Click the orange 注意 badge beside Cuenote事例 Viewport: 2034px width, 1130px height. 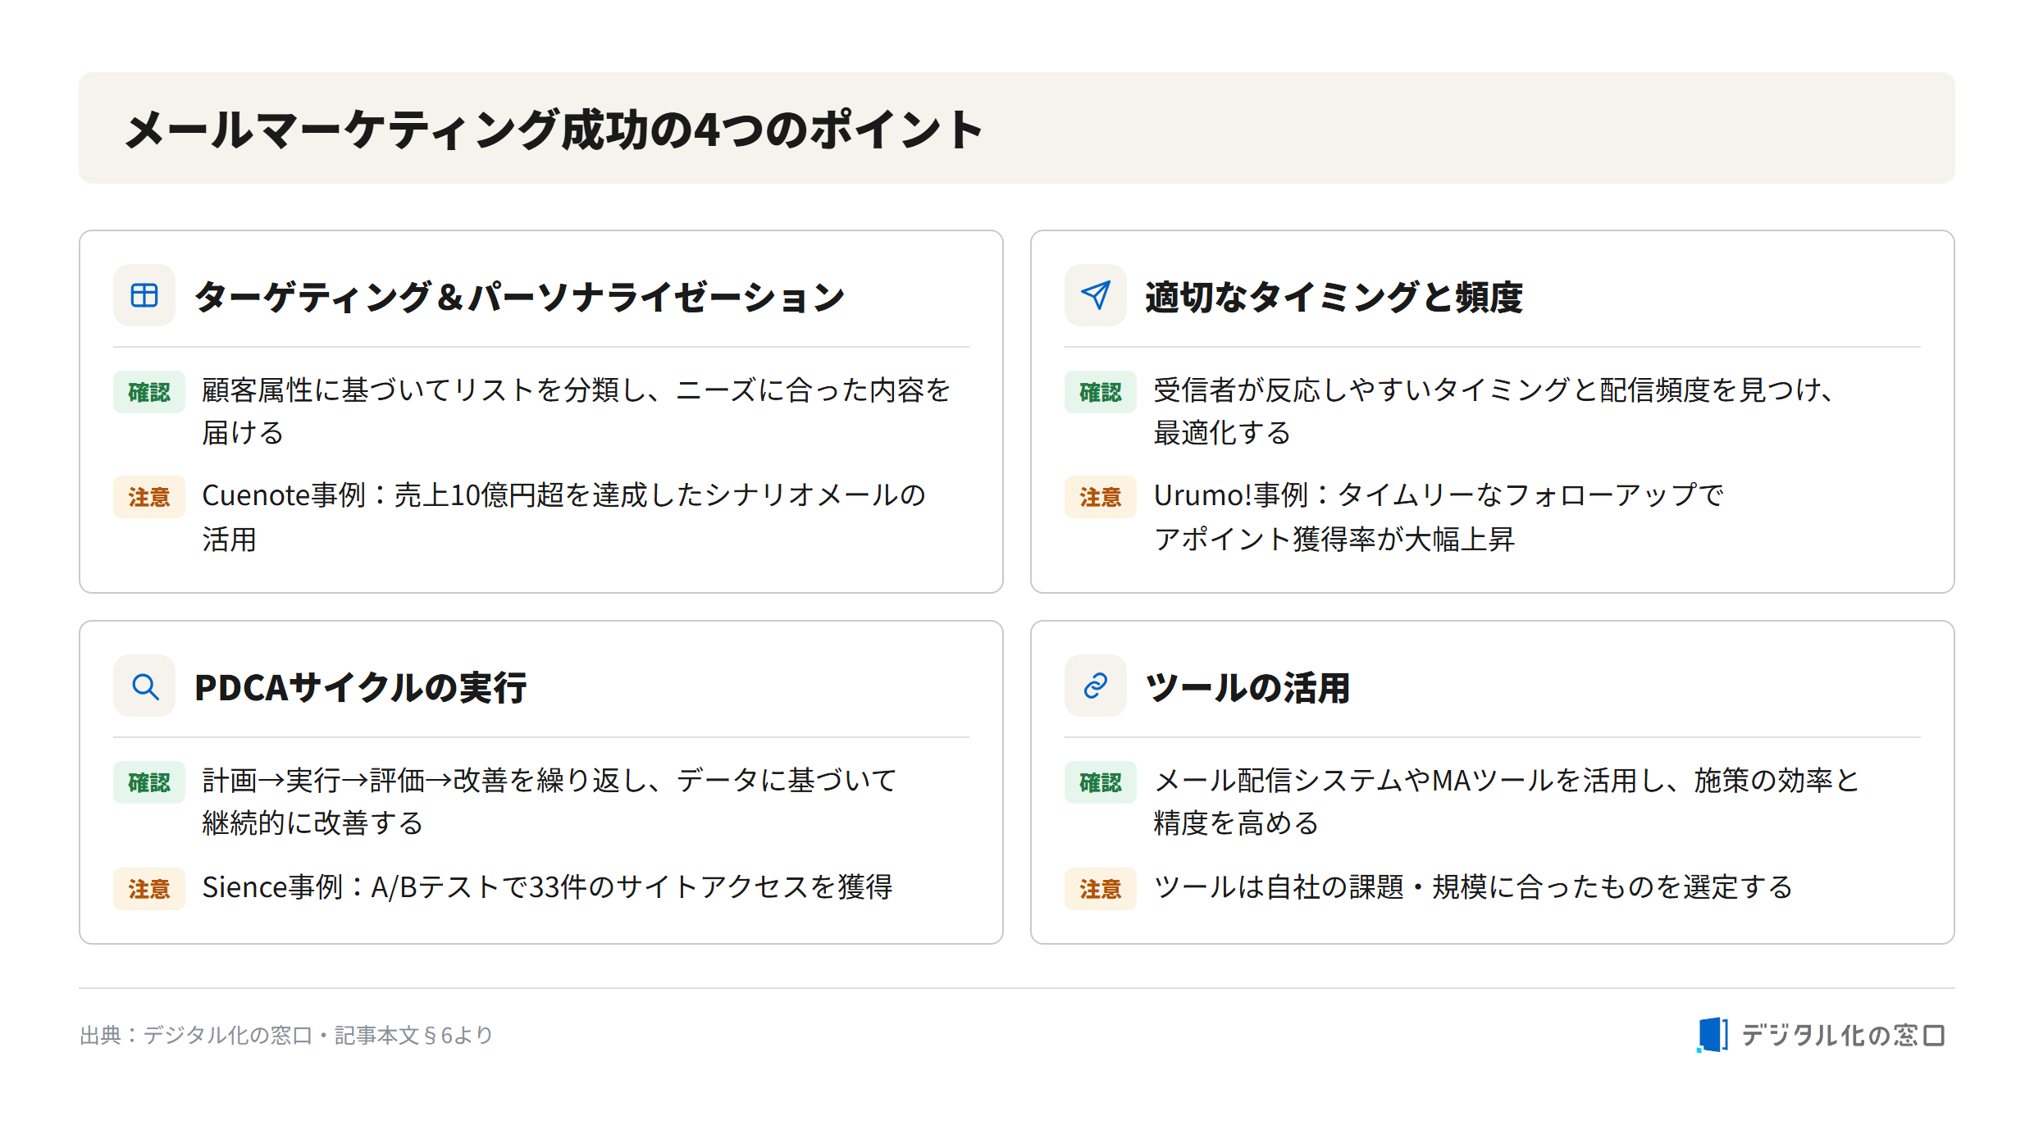[x=149, y=497]
